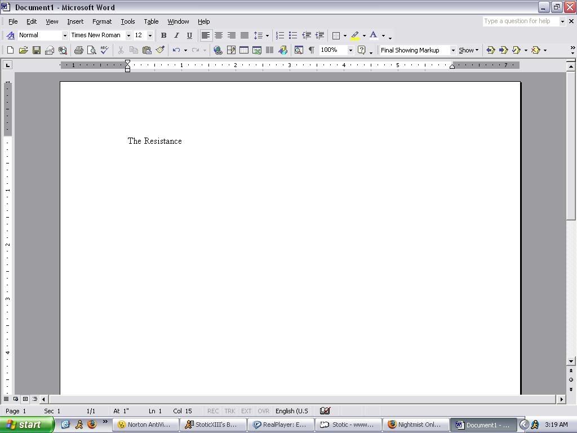The width and height of the screenshot is (577, 433).
Task: Open Tables and Borders toolbar icon
Action: point(231,50)
